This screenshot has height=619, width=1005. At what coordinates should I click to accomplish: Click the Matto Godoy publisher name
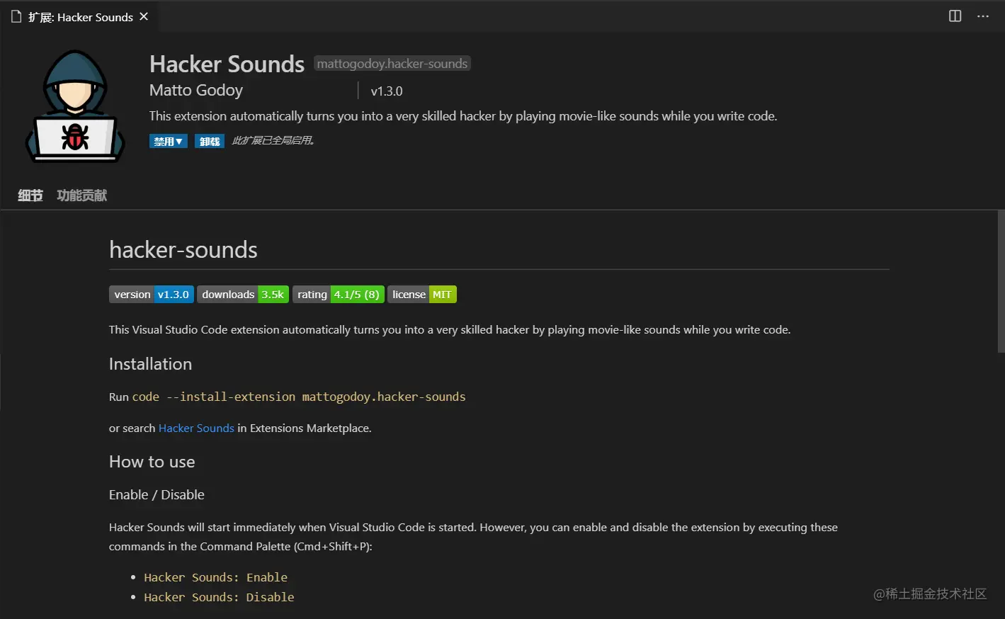point(196,91)
